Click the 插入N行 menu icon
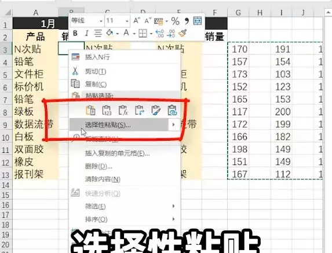 point(75,57)
